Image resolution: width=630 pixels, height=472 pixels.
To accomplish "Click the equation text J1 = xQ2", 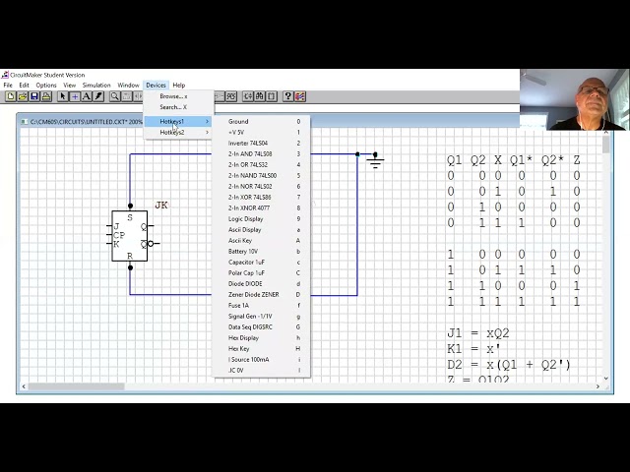I will coord(478,333).
